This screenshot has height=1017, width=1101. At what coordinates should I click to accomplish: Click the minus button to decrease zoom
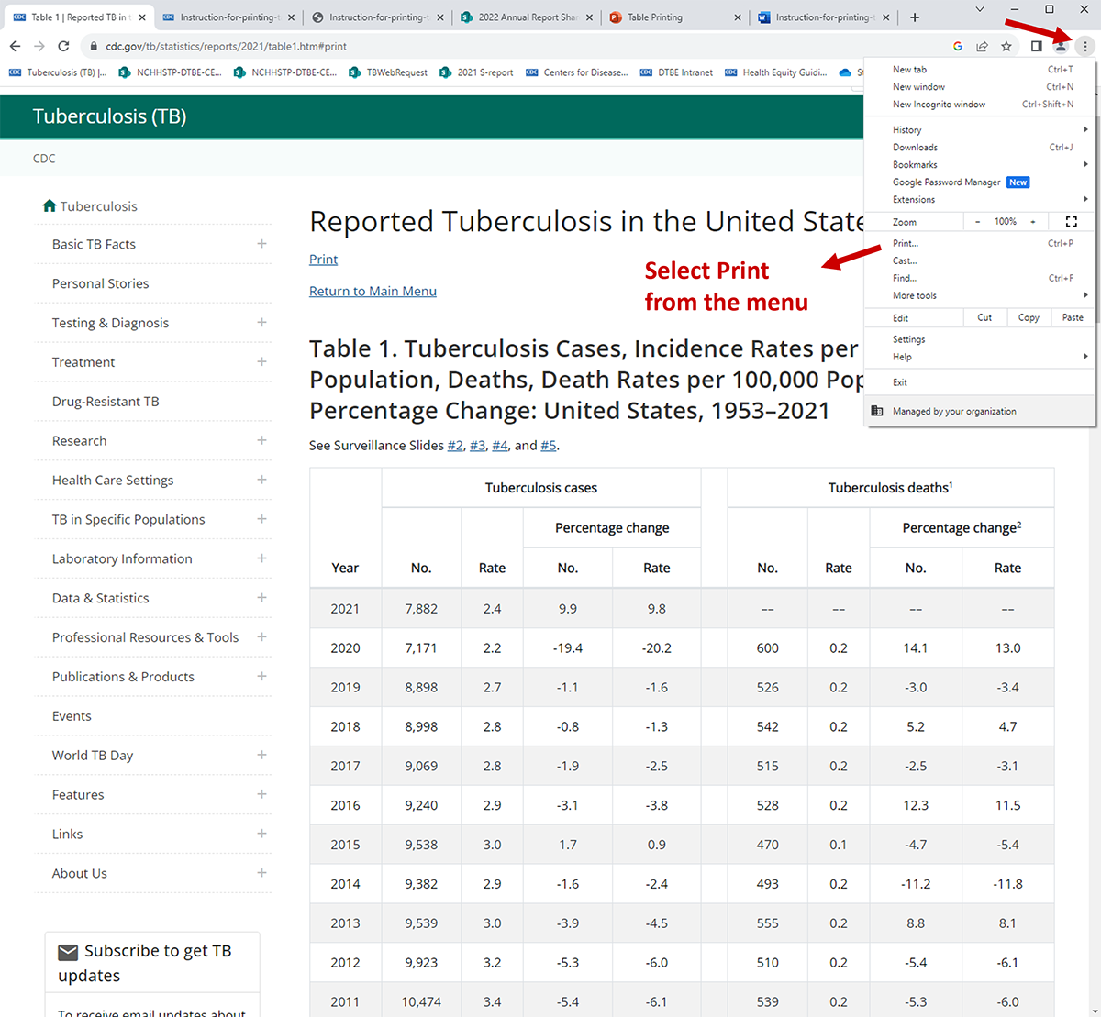click(977, 221)
